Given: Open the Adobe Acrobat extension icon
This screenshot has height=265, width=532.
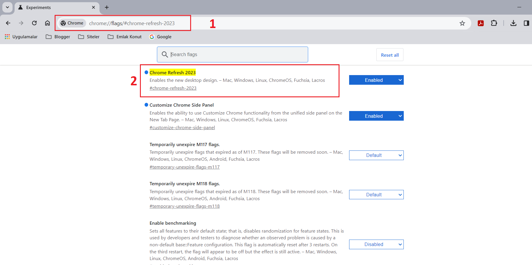Looking at the screenshot, I should point(481,23).
